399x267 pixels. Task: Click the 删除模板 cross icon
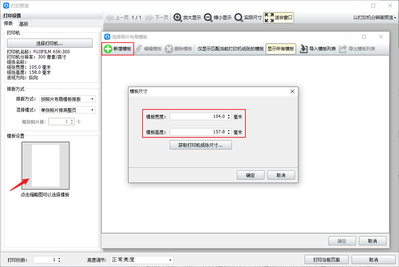(x=169, y=49)
